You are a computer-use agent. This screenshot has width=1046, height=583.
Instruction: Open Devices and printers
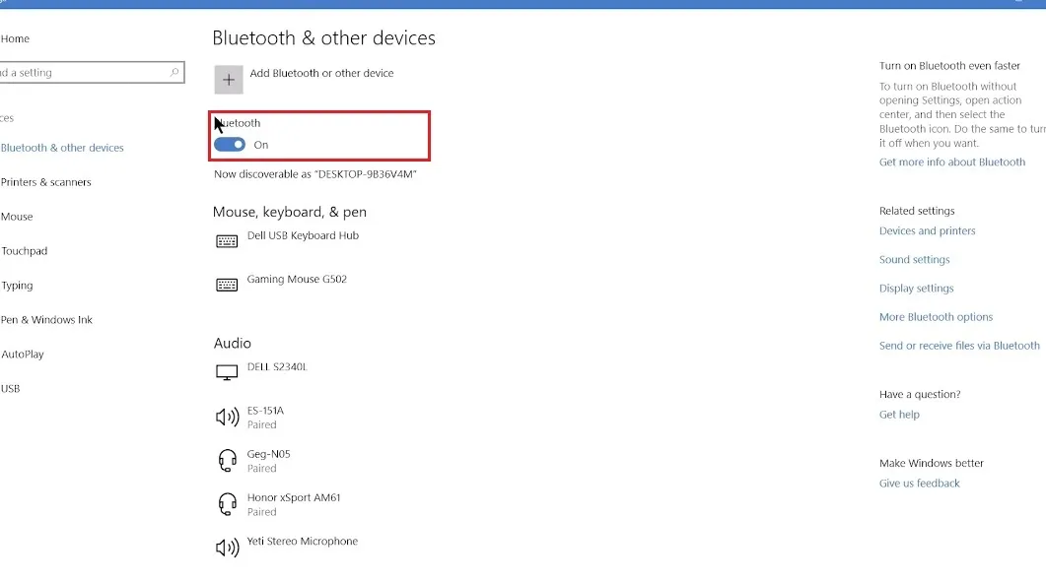pos(927,230)
